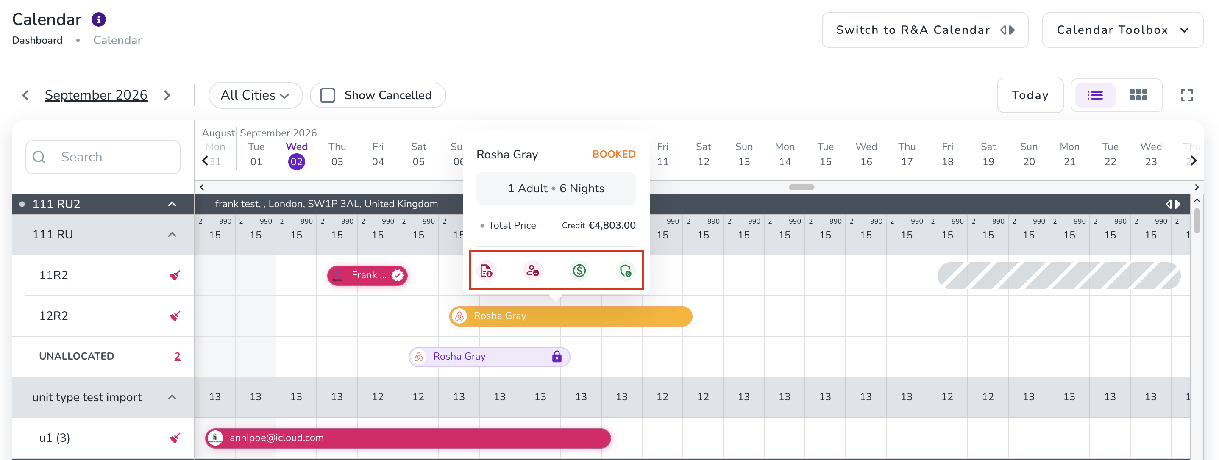The height and width of the screenshot is (460, 1219).
Task: Click the lock icon on unallocated Rosha Gray booking
Action: click(557, 357)
